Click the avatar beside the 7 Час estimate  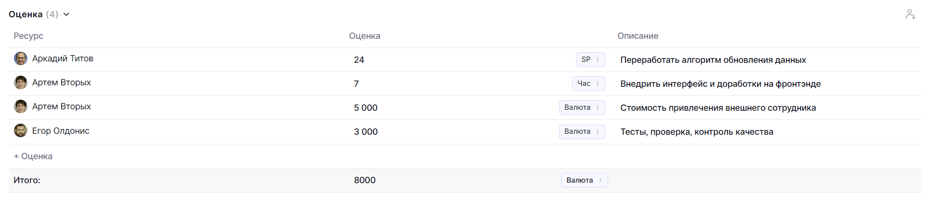[x=21, y=83]
